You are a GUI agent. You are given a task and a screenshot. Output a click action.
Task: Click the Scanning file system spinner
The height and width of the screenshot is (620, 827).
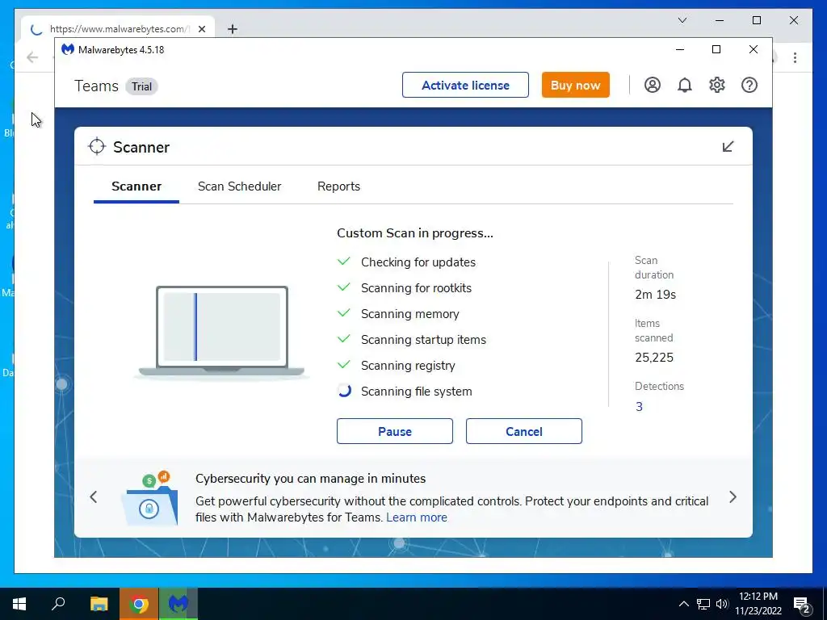(x=344, y=391)
